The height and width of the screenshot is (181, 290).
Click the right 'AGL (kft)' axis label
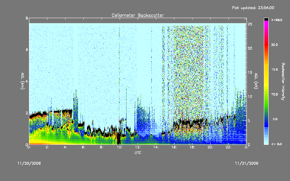click(x=256, y=81)
